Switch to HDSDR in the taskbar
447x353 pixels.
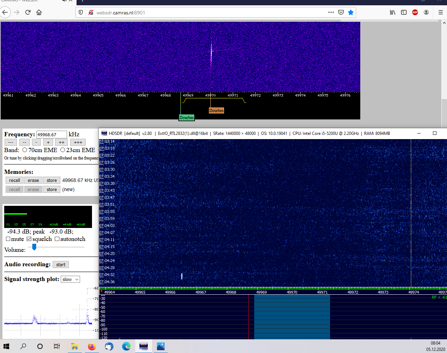[x=144, y=346]
